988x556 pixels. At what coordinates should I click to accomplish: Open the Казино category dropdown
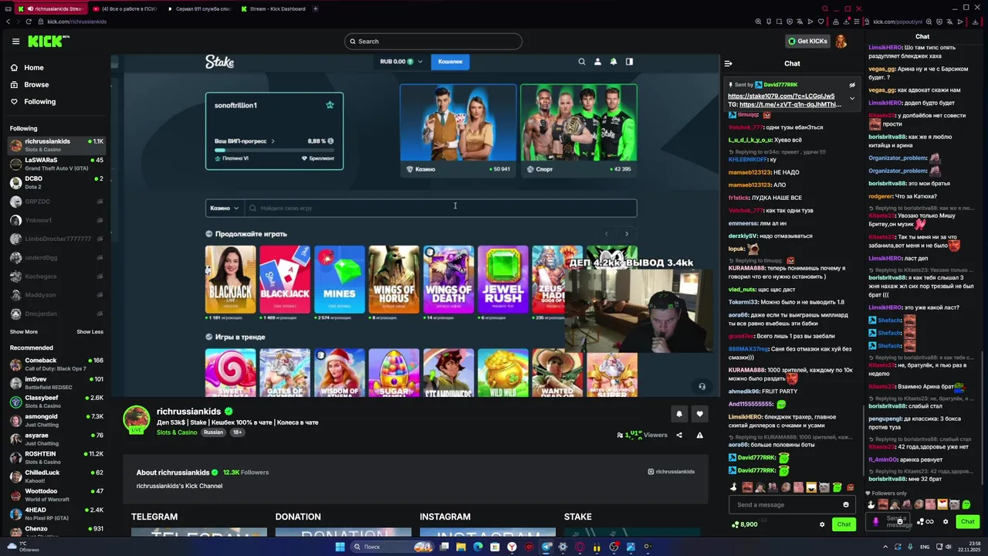click(x=224, y=208)
